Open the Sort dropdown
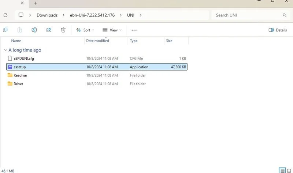This screenshot has height=173, width=293. tap(85, 30)
